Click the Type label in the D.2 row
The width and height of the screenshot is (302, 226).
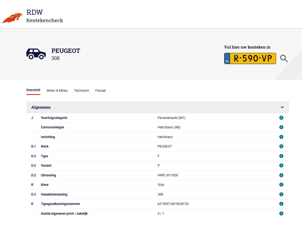pyautogui.click(x=44, y=156)
